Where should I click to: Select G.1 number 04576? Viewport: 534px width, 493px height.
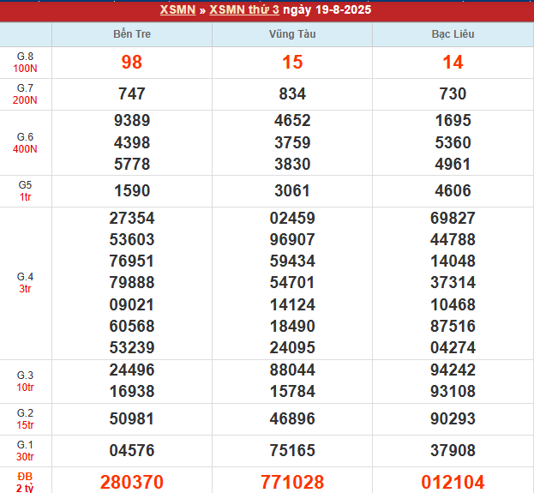[132, 450]
